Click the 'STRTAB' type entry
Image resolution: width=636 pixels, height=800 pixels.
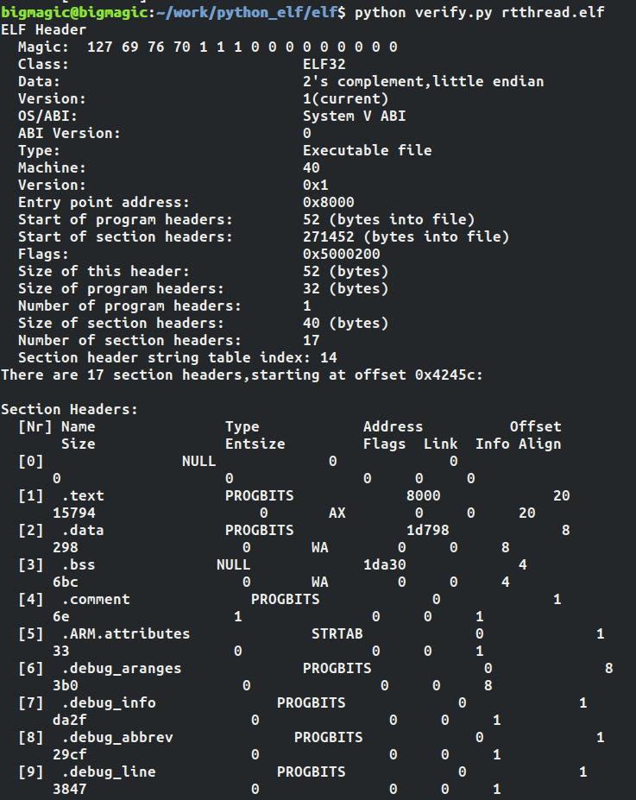pyautogui.click(x=337, y=633)
